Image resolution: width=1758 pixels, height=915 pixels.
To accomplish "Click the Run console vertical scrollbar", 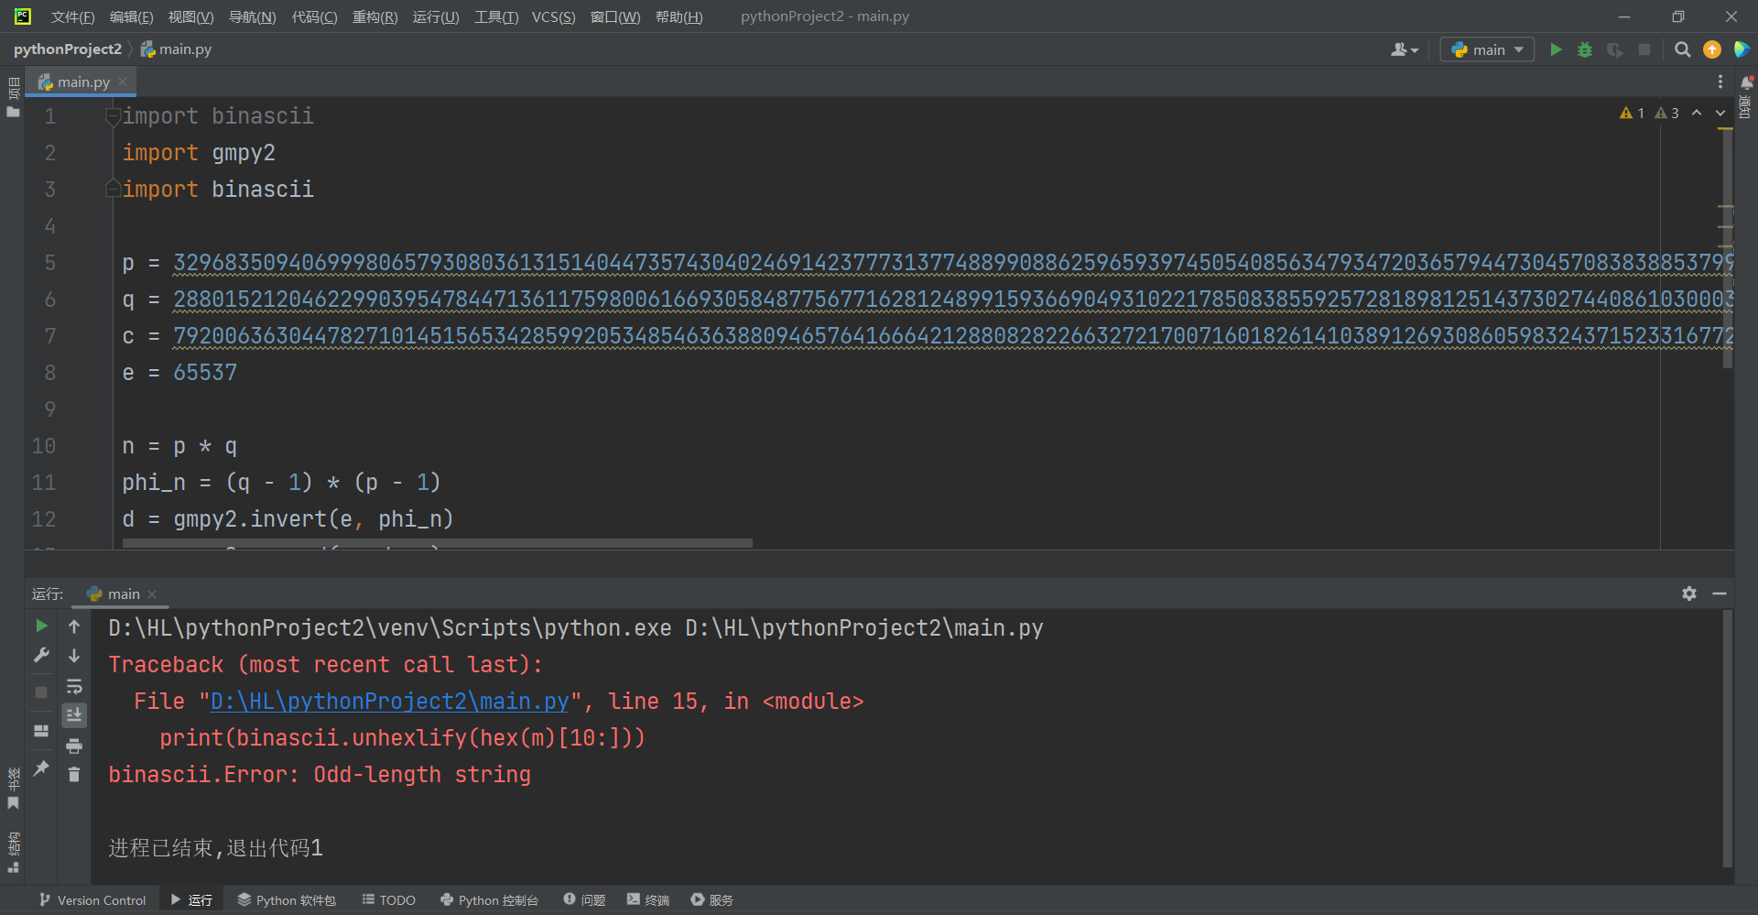I will pos(1728,738).
